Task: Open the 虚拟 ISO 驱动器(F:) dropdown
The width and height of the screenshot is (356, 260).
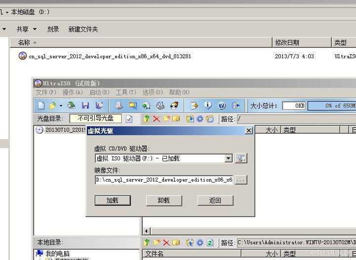Action: pyautogui.click(x=229, y=158)
